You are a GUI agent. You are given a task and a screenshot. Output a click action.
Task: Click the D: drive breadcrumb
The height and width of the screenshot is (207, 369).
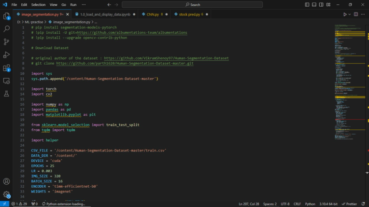point(19,22)
